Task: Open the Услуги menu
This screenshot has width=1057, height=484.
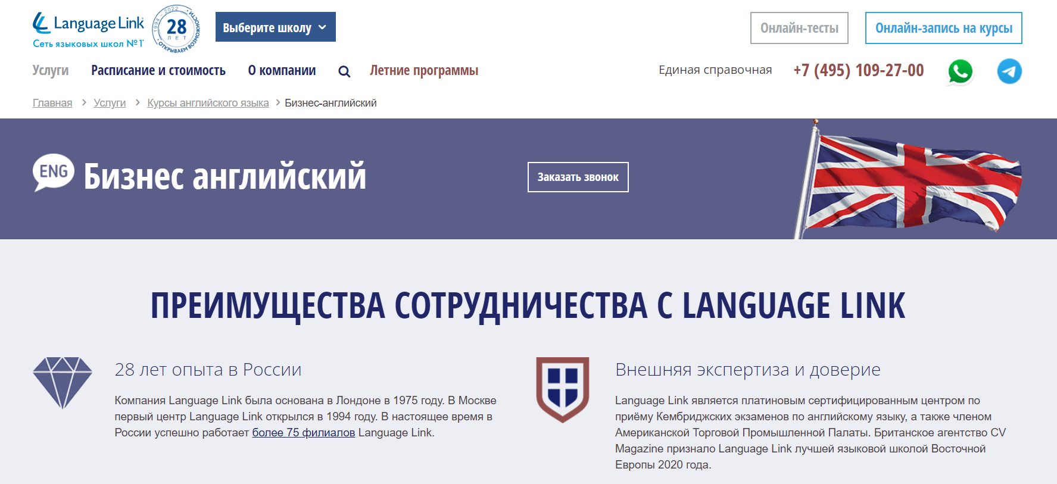Action: click(x=51, y=70)
